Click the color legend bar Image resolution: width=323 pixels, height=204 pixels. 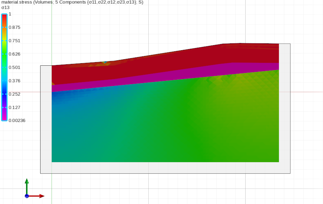(4, 67)
